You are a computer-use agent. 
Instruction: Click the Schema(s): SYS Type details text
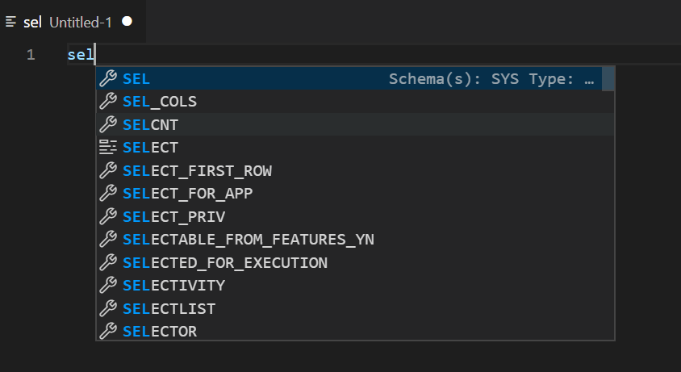pyautogui.click(x=491, y=79)
